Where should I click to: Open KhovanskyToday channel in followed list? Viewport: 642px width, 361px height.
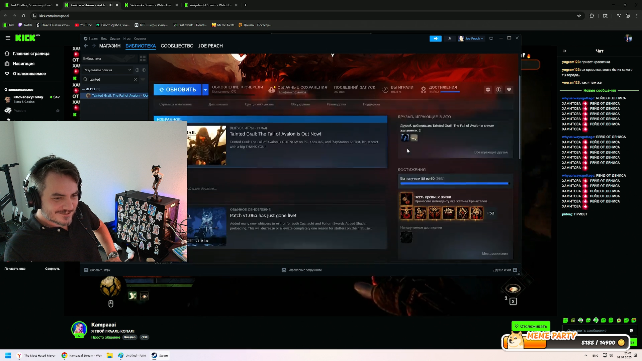32,99
